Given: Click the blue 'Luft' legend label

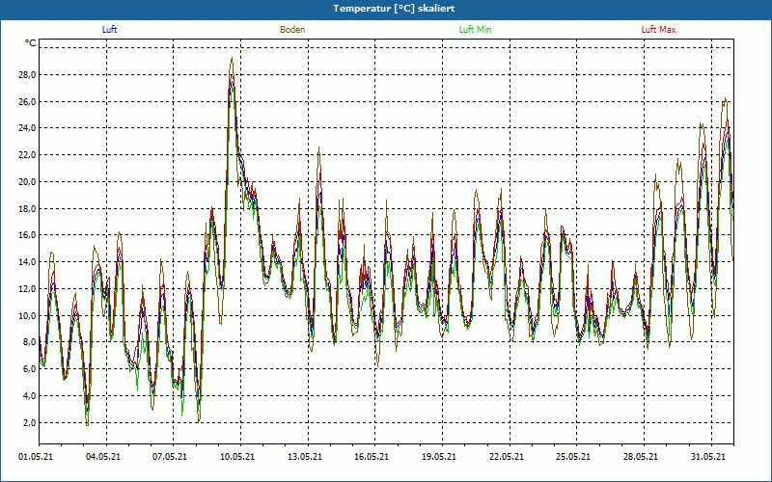Looking at the screenshot, I should (109, 30).
